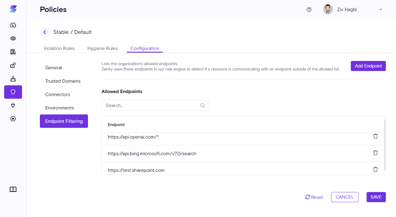This screenshot has height=217, width=396.
Task: Click the plug integrations sidebar icon
Action: click(x=13, y=105)
